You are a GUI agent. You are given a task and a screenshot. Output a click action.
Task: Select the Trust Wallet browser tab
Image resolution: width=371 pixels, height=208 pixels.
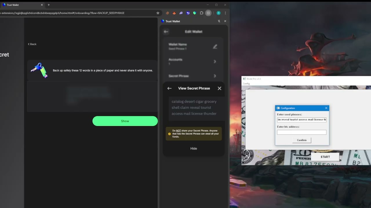[x=22, y=5]
